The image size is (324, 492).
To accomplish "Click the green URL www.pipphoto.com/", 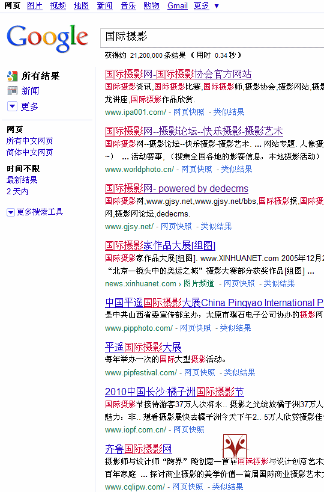I will coord(139,328).
